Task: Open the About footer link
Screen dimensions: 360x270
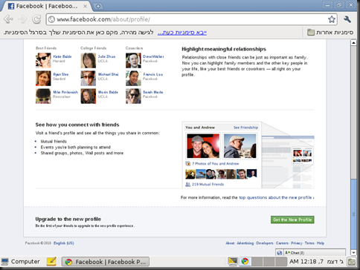Action: (x=230, y=243)
